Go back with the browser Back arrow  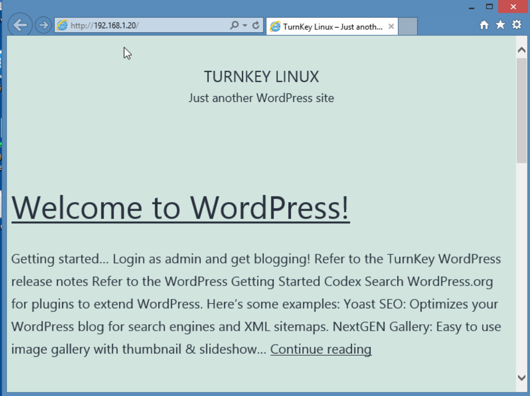(x=20, y=24)
